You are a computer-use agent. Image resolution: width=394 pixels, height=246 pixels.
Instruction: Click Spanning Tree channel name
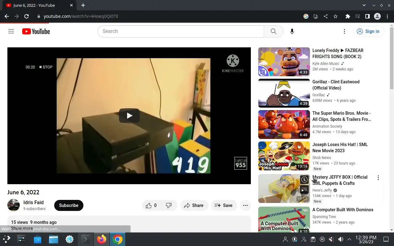(x=324, y=217)
